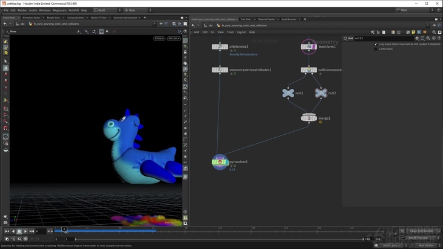443x249 pixels.
Task: Open the Main dropdown at top right
Action: (415, 10)
